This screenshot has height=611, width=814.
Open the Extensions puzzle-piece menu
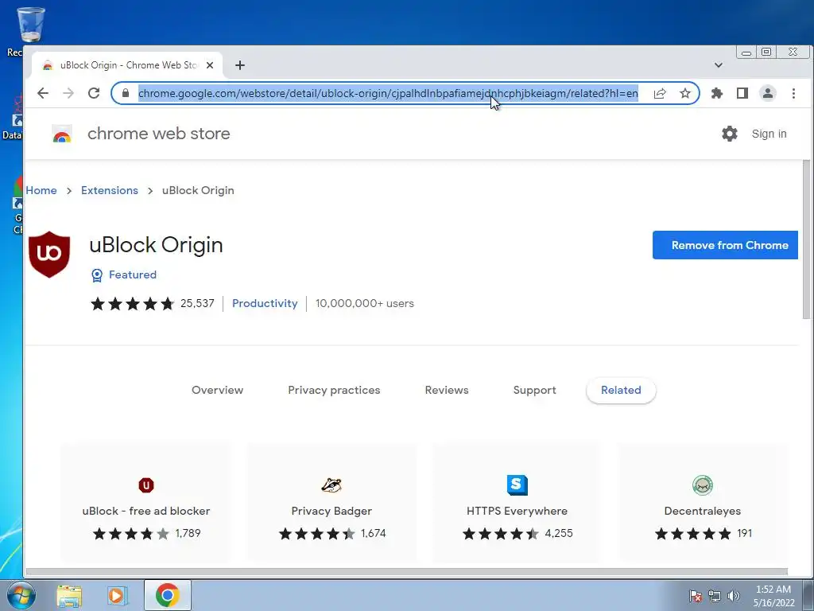point(717,93)
